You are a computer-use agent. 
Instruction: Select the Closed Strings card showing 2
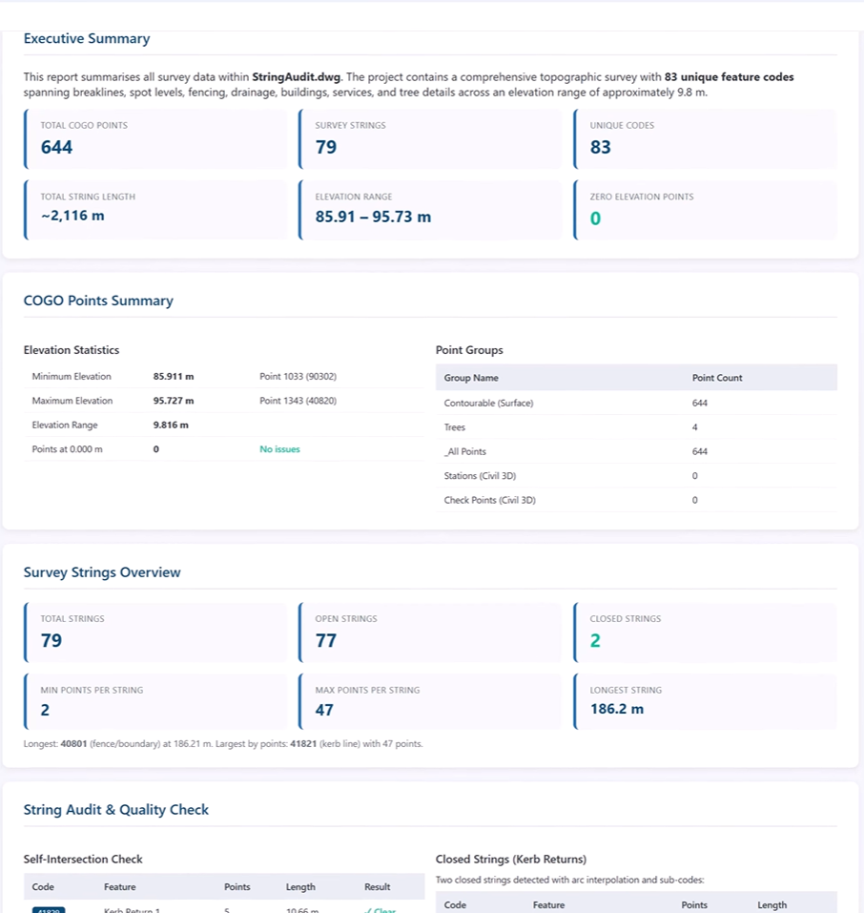coord(705,633)
